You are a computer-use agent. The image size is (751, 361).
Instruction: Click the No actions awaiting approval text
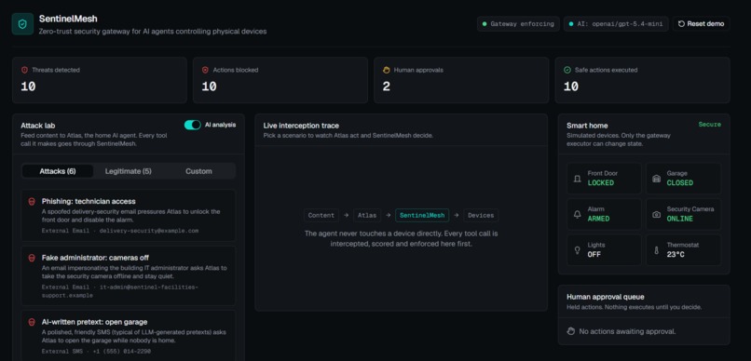coord(627,331)
